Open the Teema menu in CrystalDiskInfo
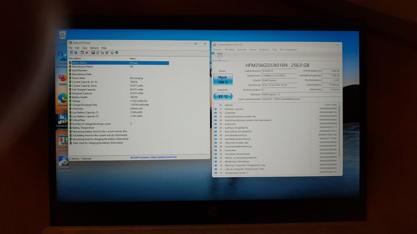 tap(253, 49)
